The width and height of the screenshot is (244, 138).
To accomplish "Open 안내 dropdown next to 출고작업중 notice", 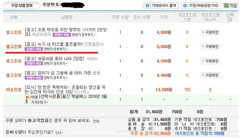I will coord(96,121).
